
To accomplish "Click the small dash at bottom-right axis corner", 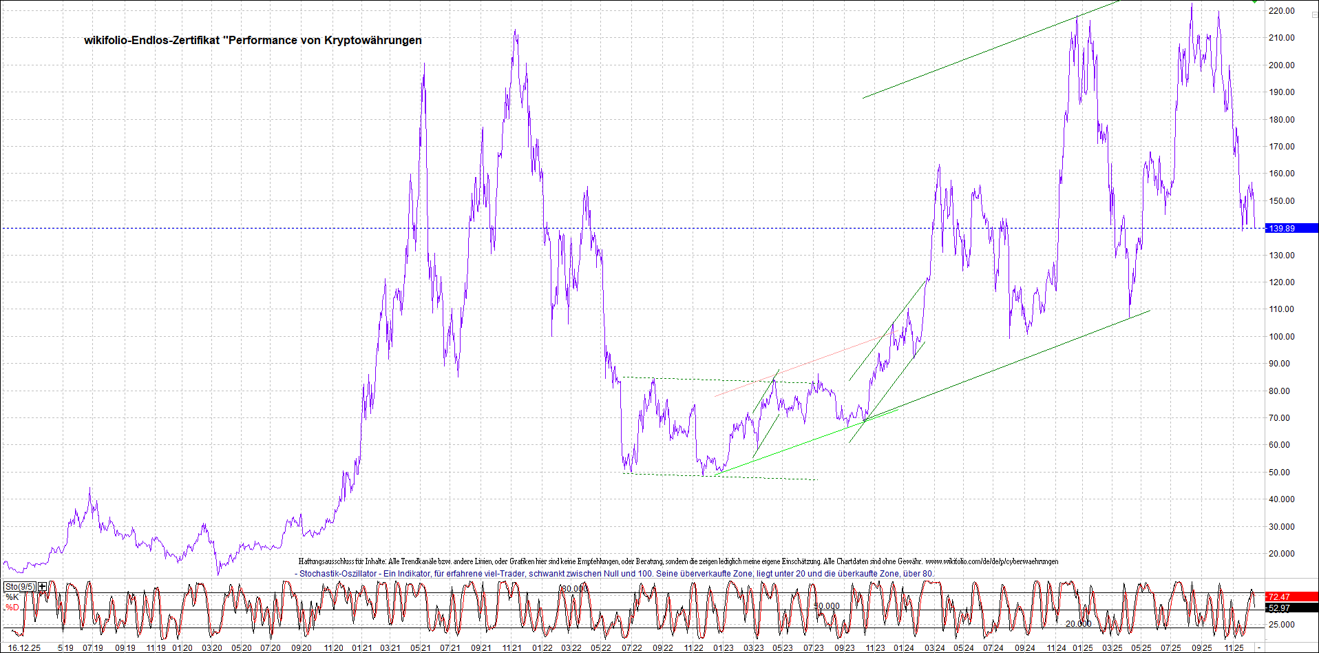I will [x=1259, y=647].
